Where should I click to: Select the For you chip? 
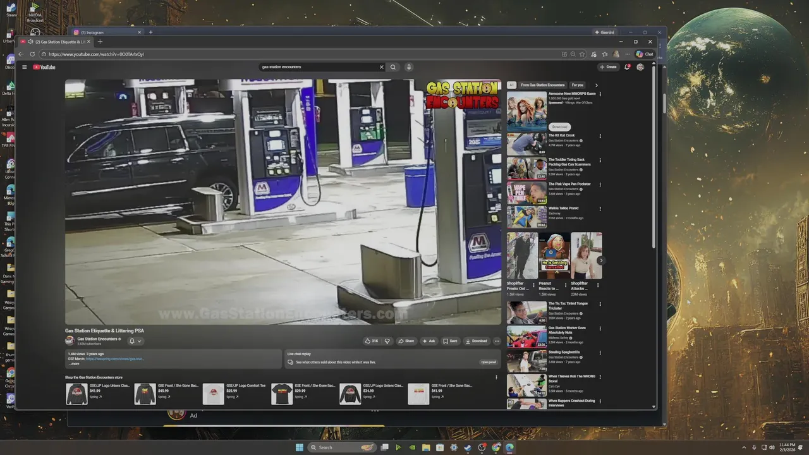[578, 85]
